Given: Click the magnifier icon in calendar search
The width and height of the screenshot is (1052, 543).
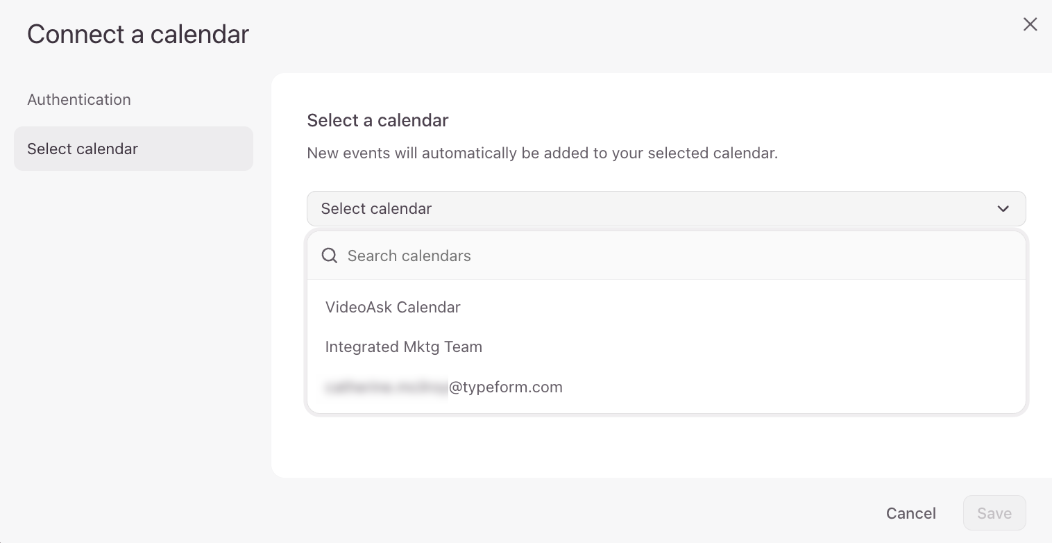Looking at the screenshot, I should tap(330, 256).
